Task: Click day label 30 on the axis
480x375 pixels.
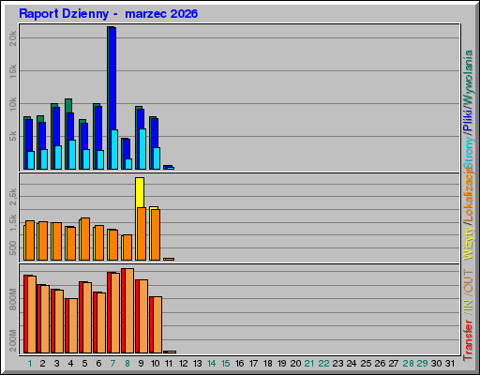Action: [x=437, y=364]
